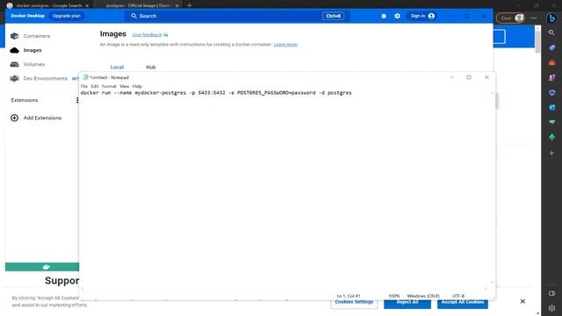The height and width of the screenshot is (316, 562).
Task: Open browser settings and more menu
Action: point(534,18)
